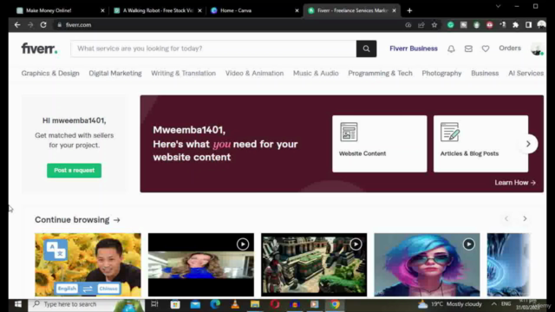Go to Orders page
Viewport: 555px width, 312px height.
(x=510, y=49)
